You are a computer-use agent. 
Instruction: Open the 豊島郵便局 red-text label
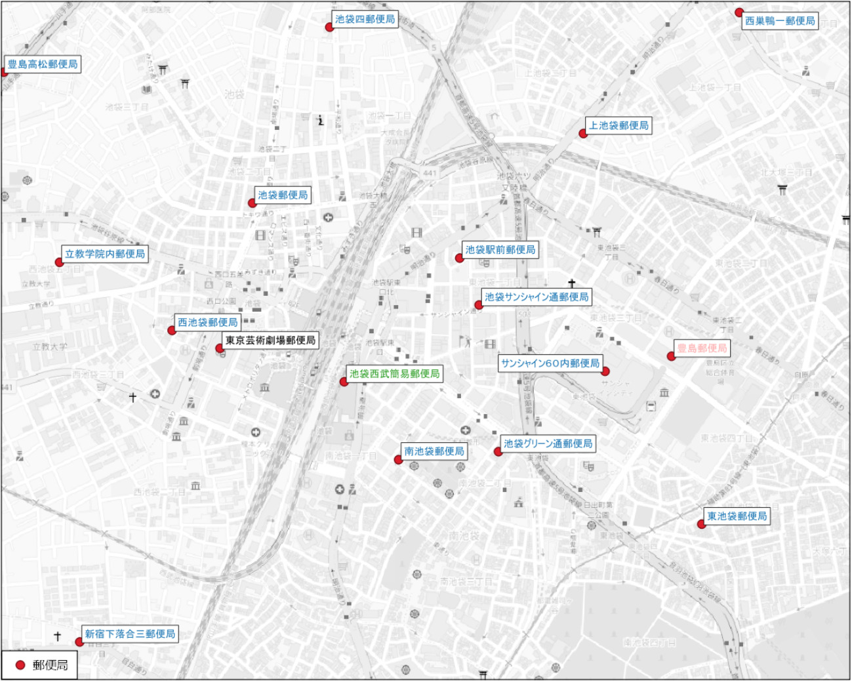tap(702, 348)
